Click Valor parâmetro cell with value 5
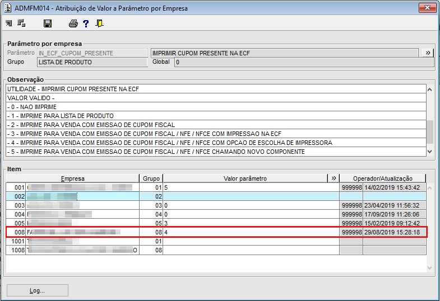 click(x=251, y=187)
